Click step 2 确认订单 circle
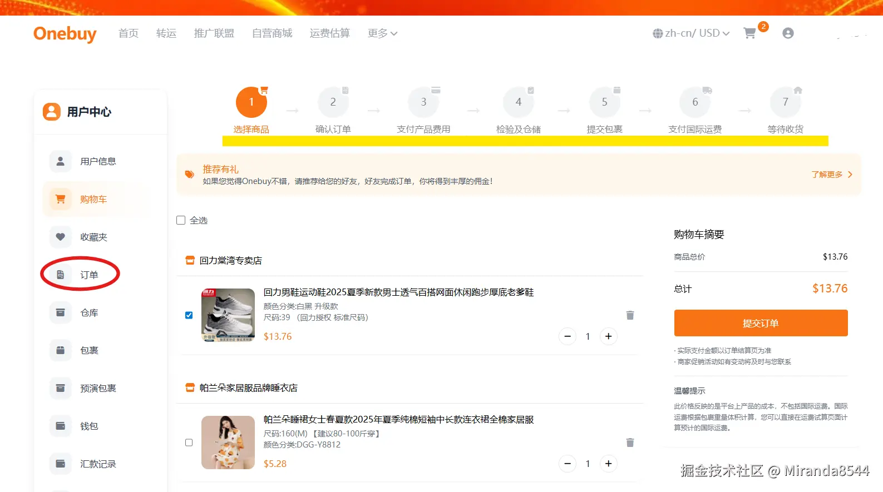 333,102
